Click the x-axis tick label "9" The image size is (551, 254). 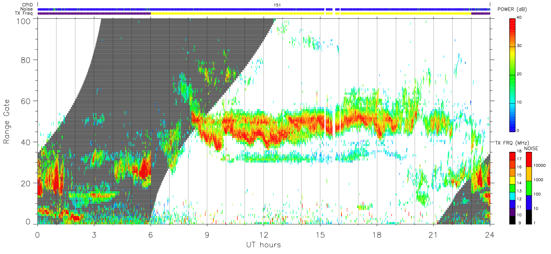pyautogui.click(x=207, y=235)
